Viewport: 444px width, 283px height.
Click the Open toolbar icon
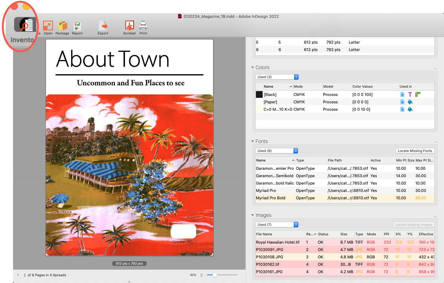48,26
